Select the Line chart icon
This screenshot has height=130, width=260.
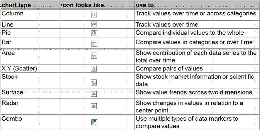(94, 25)
